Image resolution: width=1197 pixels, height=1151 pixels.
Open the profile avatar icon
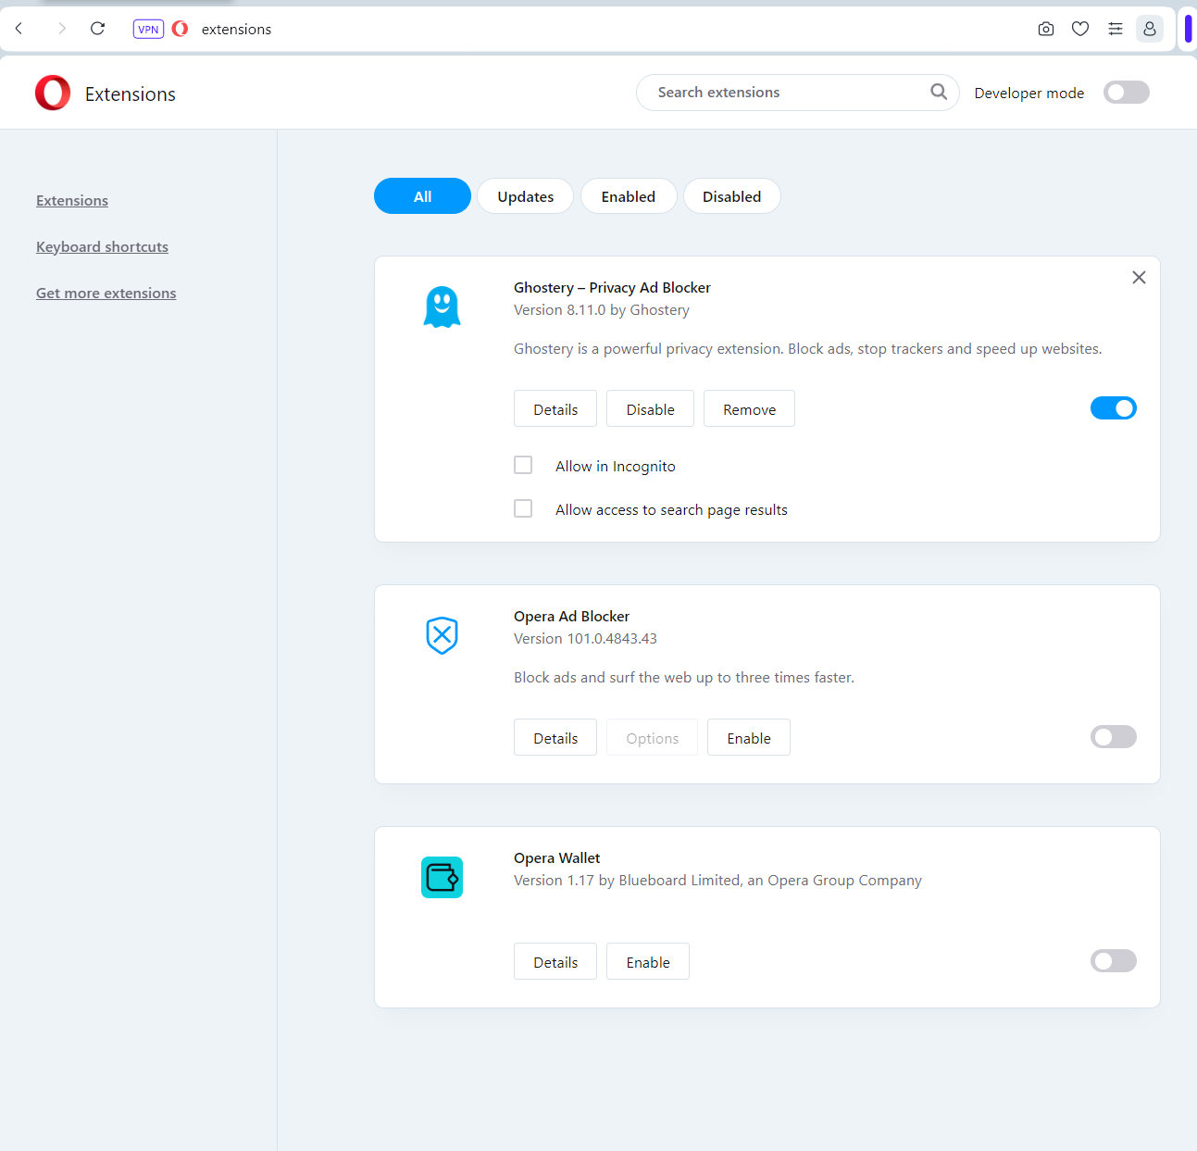click(x=1149, y=29)
